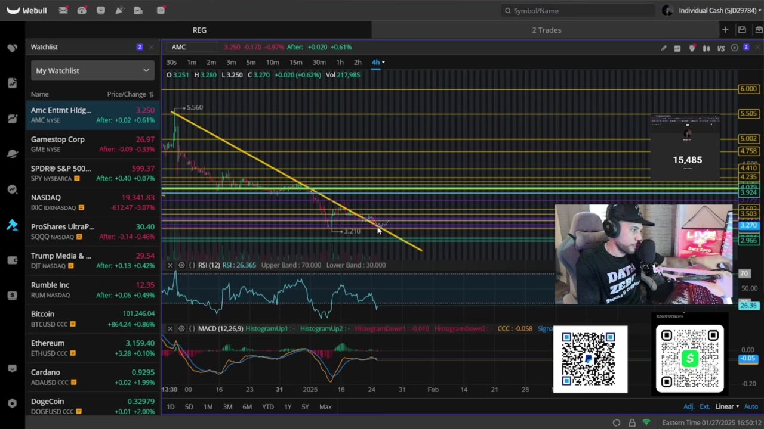This screenshot has height=429, width=764.
Task: Open the screener magnifier icon in sidebar
Action: pos(13,189)
